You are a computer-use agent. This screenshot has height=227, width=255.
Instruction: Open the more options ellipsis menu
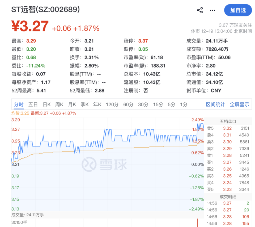pos(212,10)
